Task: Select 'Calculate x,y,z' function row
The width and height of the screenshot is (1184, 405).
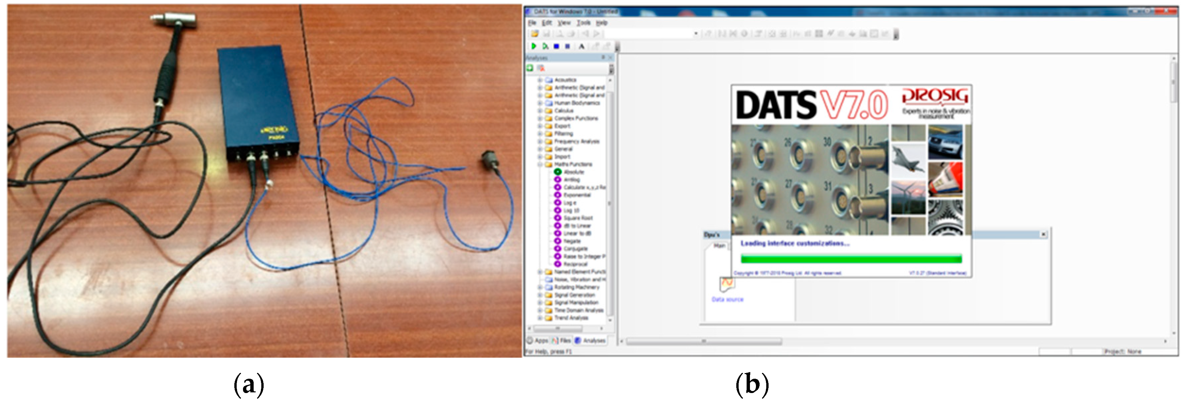Action: pyautogui.click(x=580, y=187)
